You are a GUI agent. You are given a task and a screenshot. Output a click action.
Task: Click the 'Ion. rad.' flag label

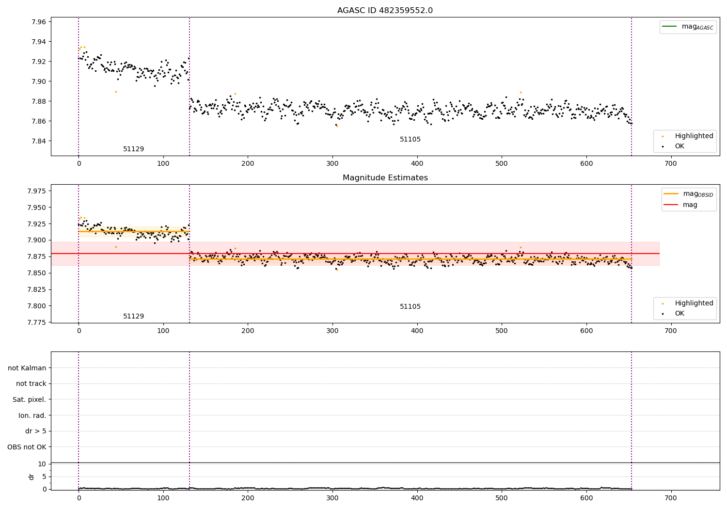32,416
